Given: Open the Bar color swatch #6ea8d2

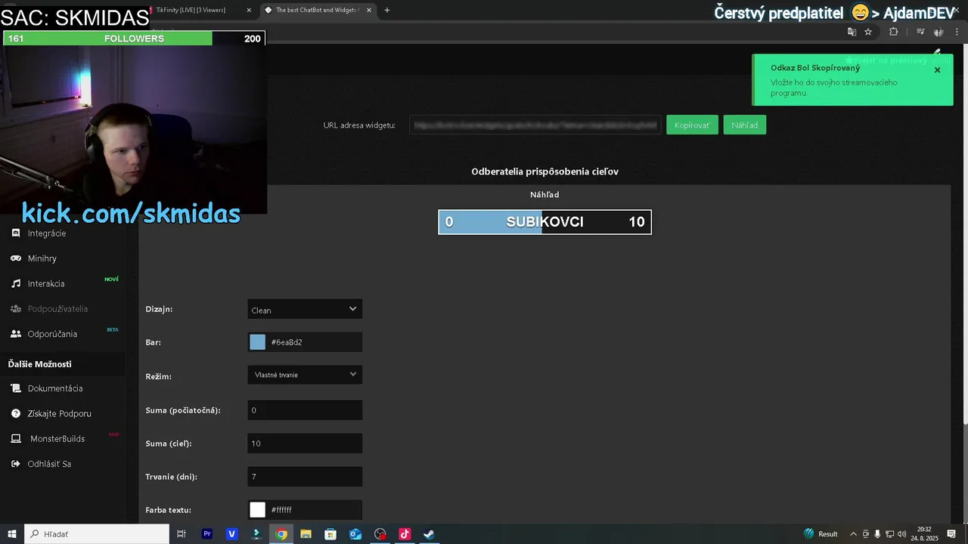Looking at the screenshot, I should pos(258,342).
